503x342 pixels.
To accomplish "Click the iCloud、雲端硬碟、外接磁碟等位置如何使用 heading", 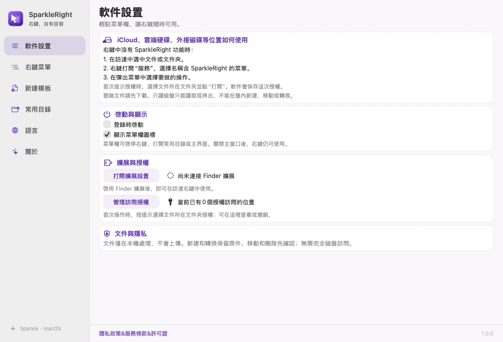I will tap(182, 40).
